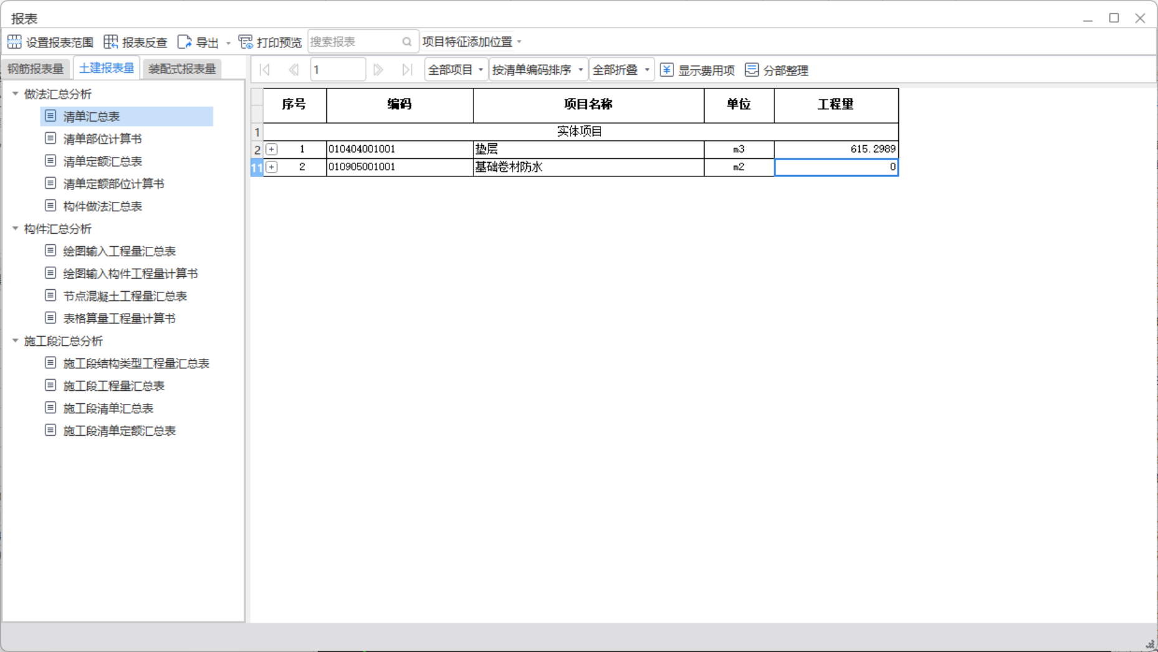Switch to the 钢筋报表量 tab
The height and width of the screenshot is (652, 1158).
[x=36, y=69]
